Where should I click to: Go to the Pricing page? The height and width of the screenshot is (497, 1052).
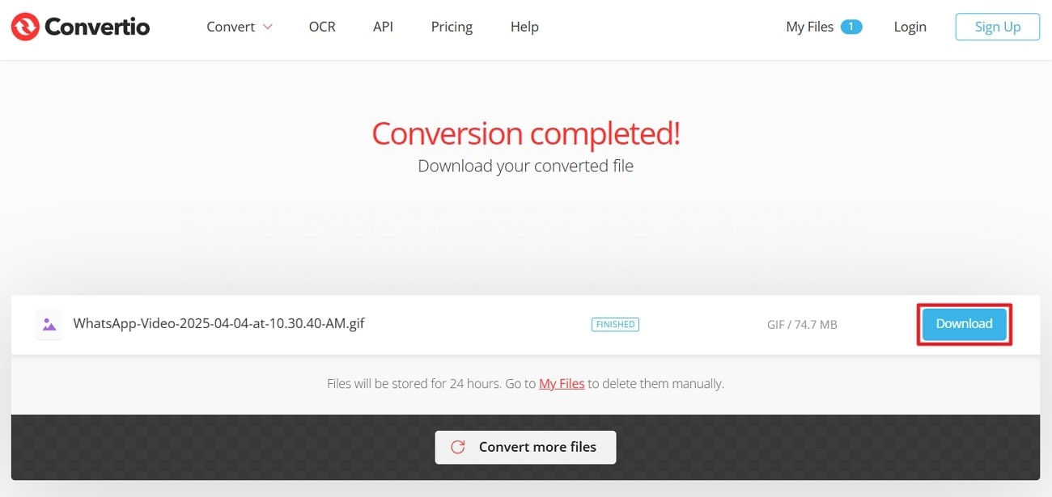pos(452,27)
